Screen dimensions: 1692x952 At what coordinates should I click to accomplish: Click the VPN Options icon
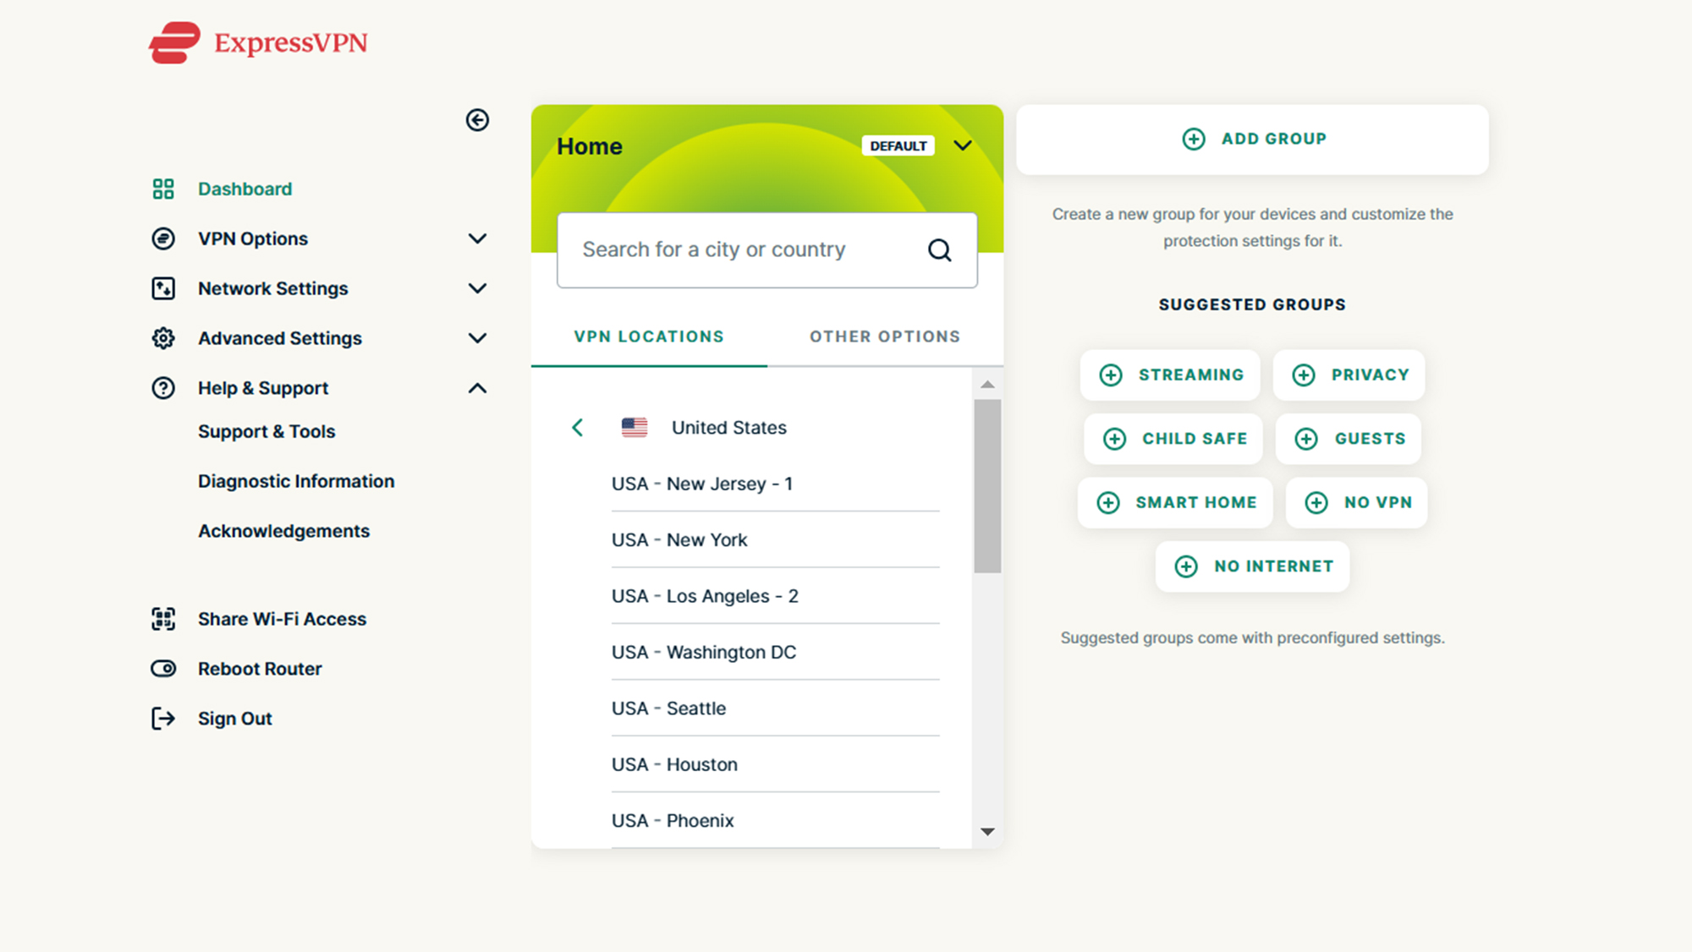(163, 238)
